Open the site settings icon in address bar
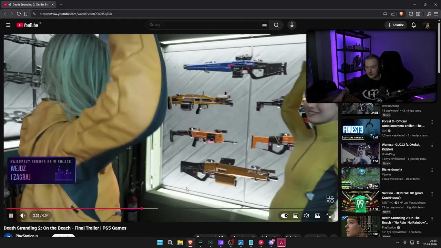 (34, 14)
